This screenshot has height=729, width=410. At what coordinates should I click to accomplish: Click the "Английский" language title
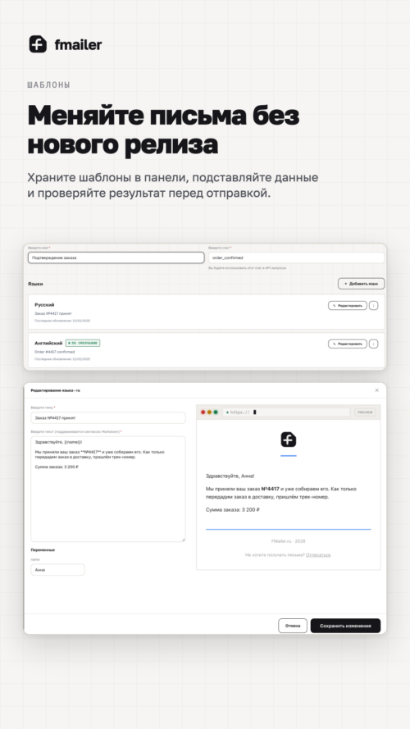(48, 343)
